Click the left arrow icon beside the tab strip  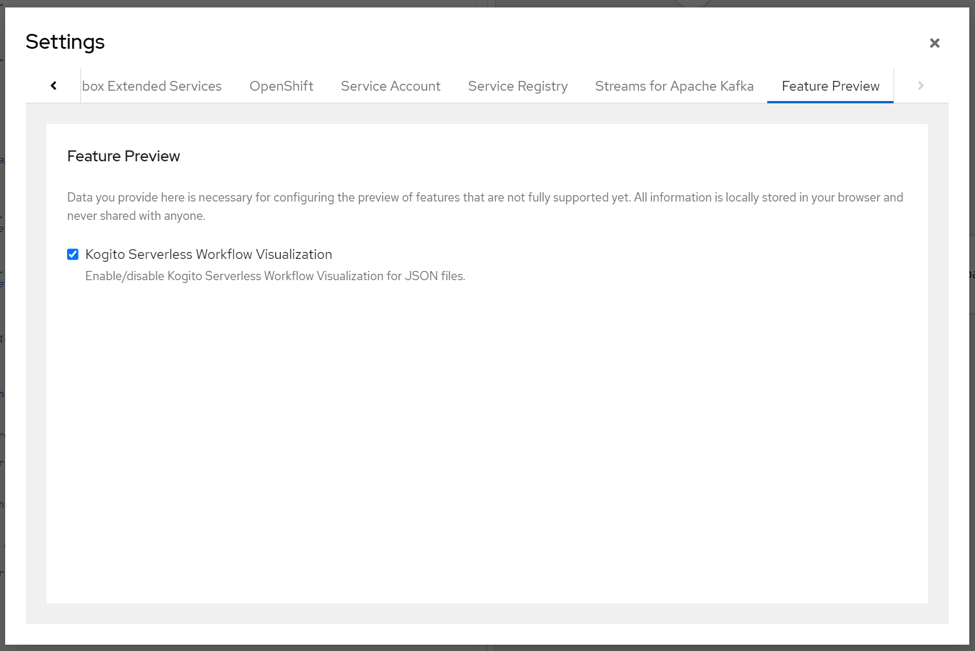pyautogui.click(x=53, y=86)
